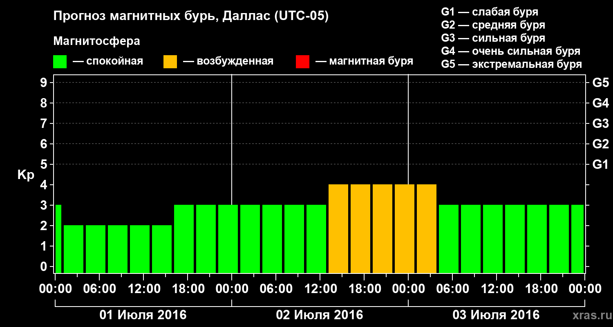Click the '06:00' time label under 03 Июля

click(x=452, y=289)
